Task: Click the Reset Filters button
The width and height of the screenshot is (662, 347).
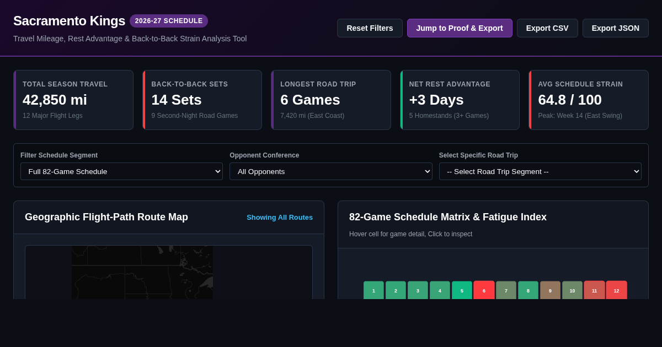Action: pos(370,28)
